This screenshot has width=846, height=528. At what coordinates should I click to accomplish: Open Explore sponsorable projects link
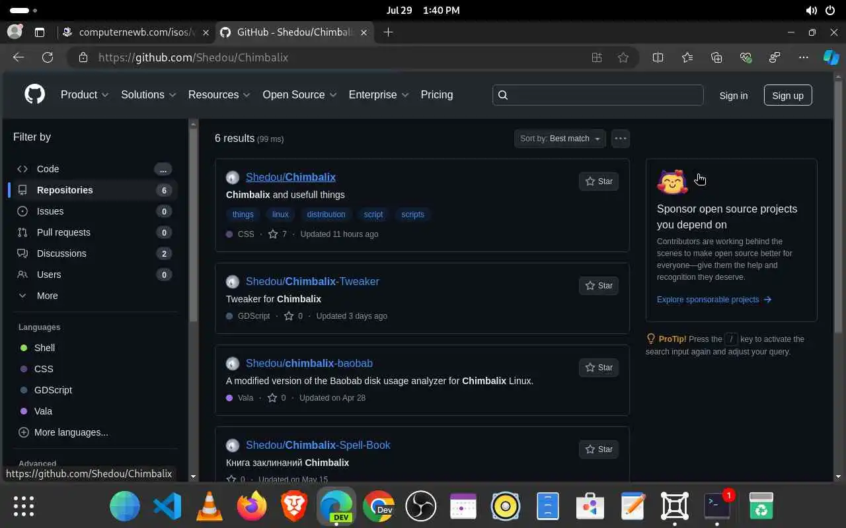tap(714, 300)
